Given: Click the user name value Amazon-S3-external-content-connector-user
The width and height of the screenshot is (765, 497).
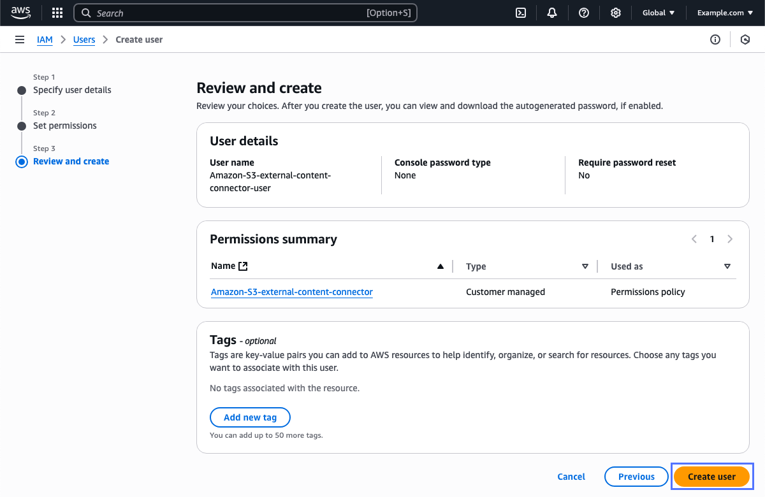Looking at the screenshot, I should pos(270,182).
